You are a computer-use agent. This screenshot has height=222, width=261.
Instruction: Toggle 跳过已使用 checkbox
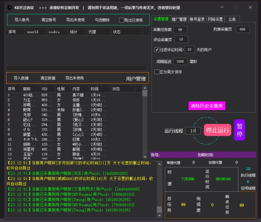(x=122, y=20)
